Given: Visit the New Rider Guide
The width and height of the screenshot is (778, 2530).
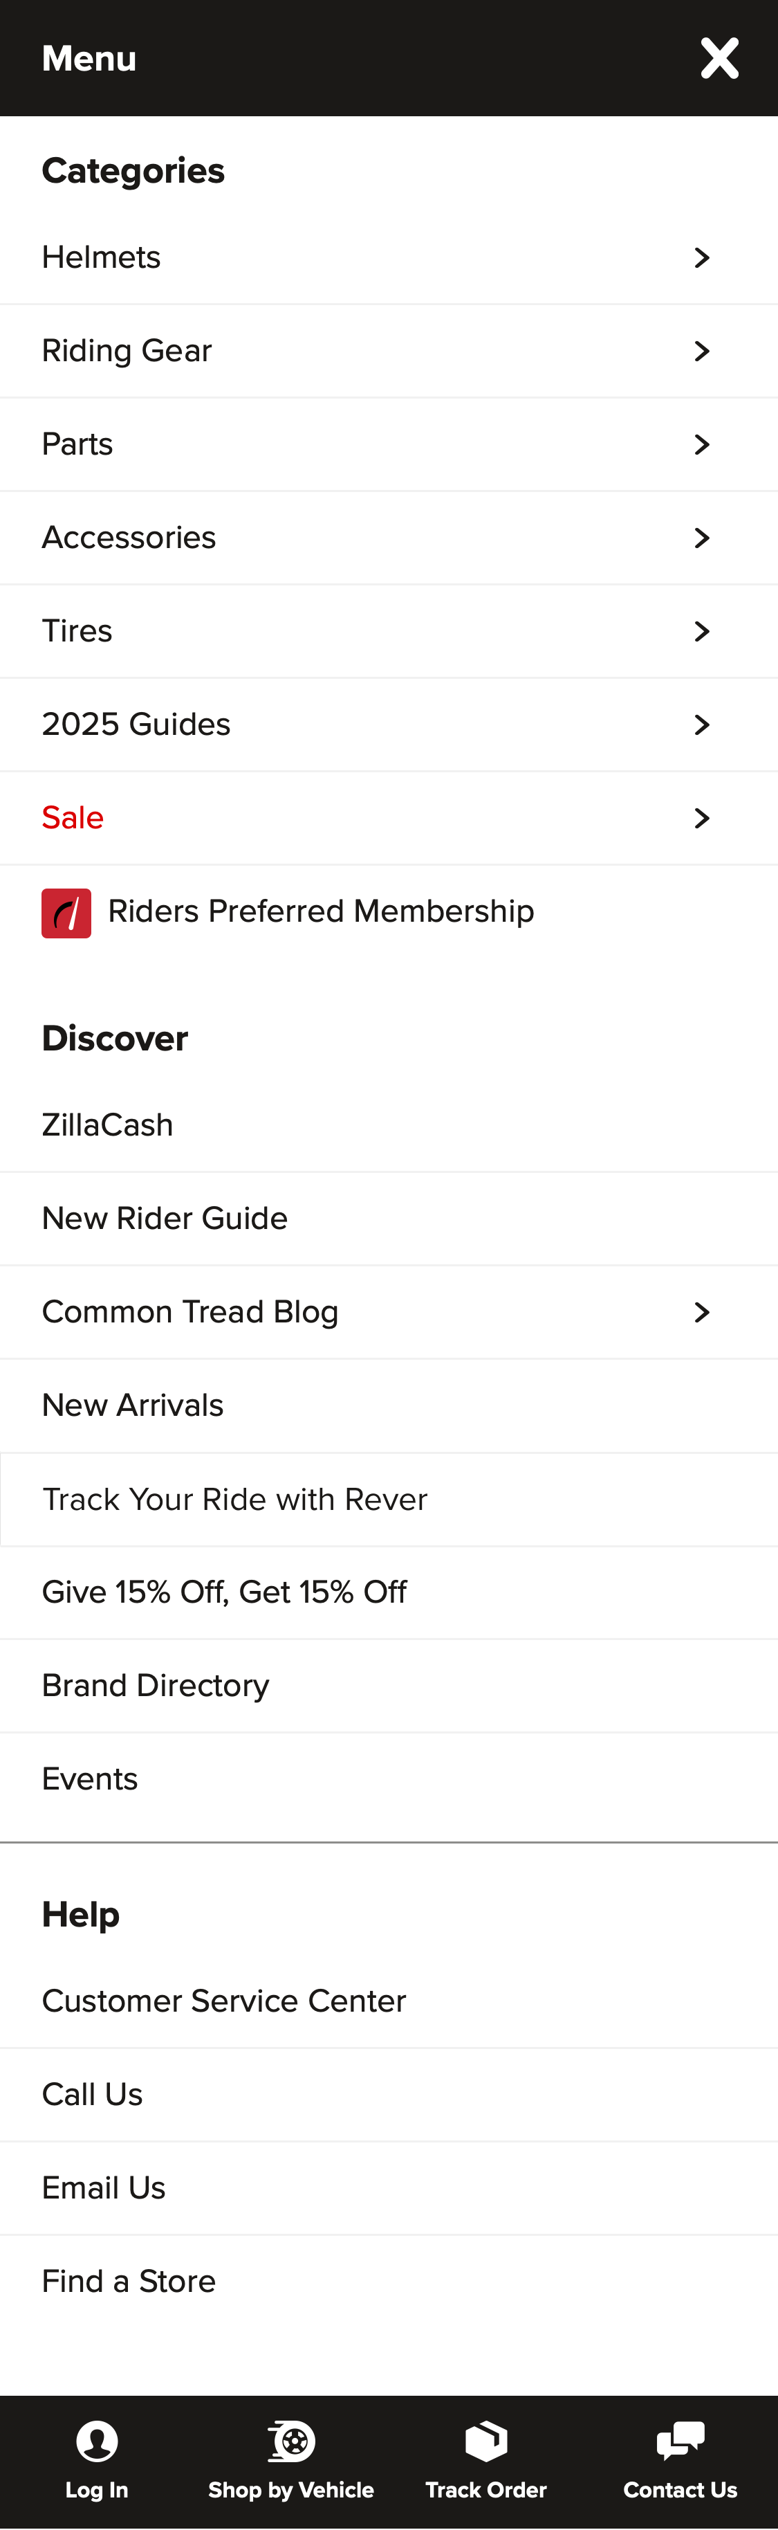Looking at the screenshot, I should click(164, 1218).
